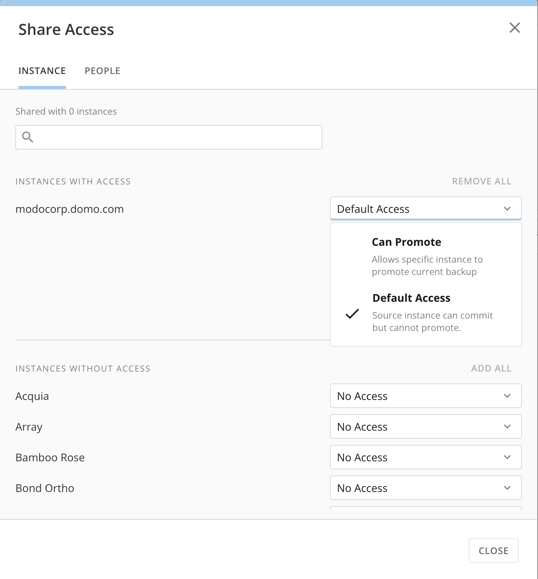
Task: Click Remove All instances link
Action: (x=482, y=181)
